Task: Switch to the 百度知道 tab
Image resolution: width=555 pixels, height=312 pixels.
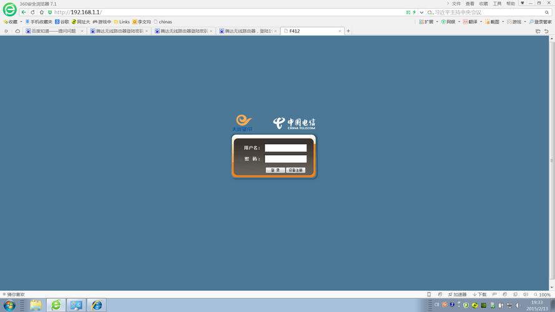Action: pos(54,31)
